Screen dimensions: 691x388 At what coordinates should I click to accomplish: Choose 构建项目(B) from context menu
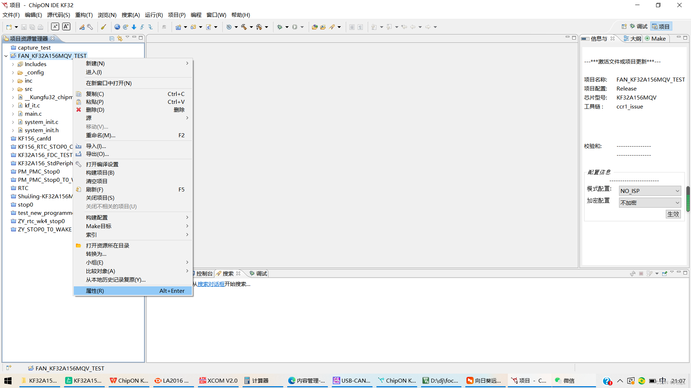click(100, 173)
